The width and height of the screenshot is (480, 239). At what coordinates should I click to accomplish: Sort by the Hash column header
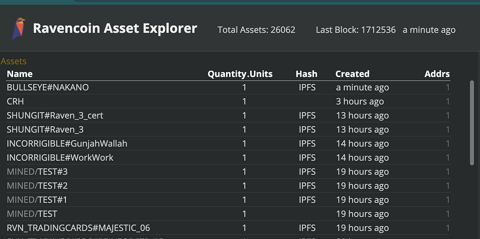pyautogui.click(x=307, y=74)
